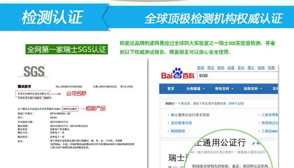Click the 地图 link

click(x=271, y=68)
